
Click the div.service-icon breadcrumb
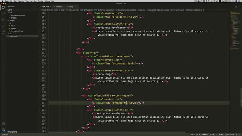click(178, 10)
